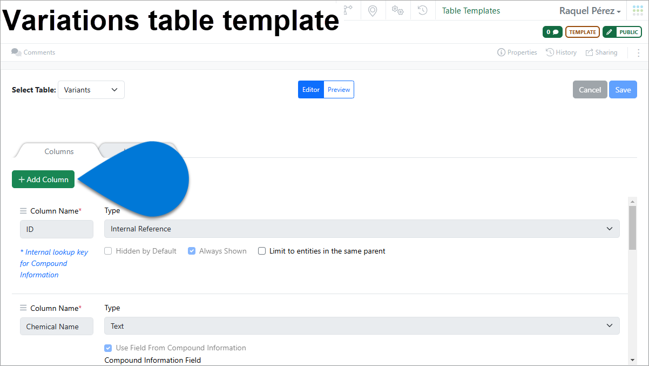Open settings via the gears icon

coord(397,10)
